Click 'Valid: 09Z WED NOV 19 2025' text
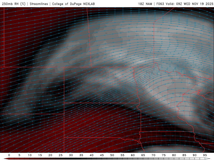The height and width of the screenshot is (160, 214). [189, 4]
